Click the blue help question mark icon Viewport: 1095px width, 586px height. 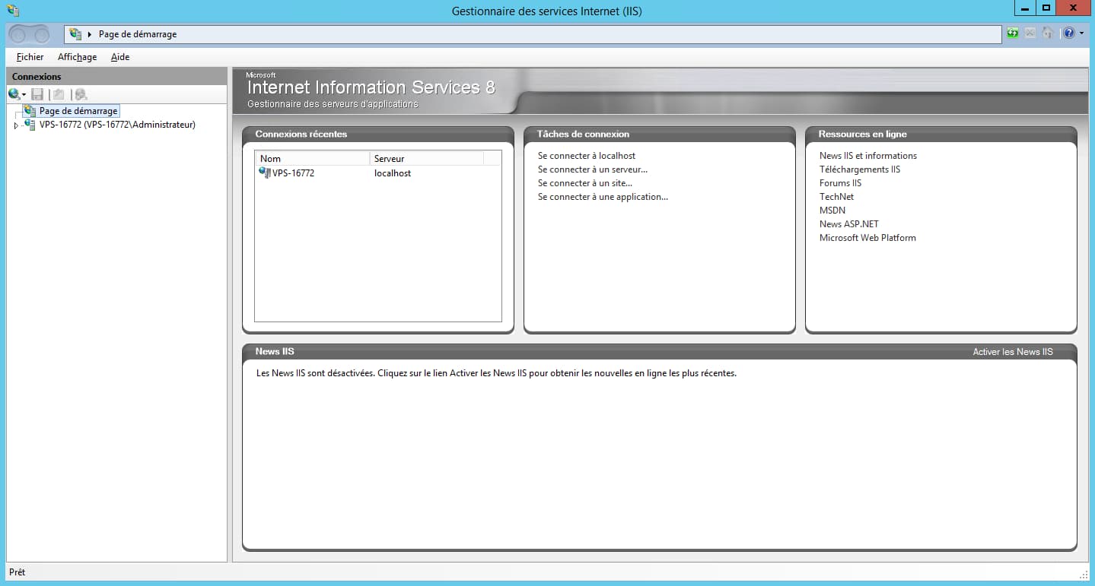[1069, 33]
